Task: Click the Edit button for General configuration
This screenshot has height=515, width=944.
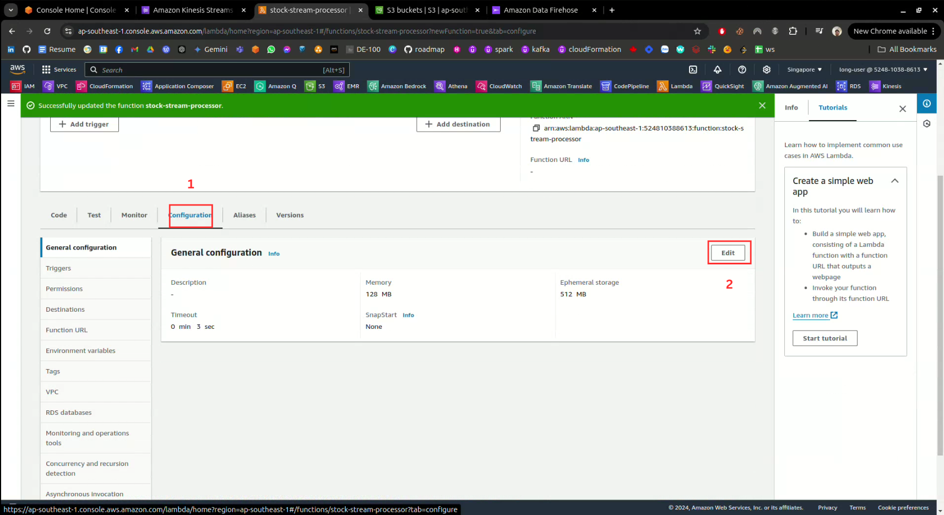Action: (x=728, y=253)
